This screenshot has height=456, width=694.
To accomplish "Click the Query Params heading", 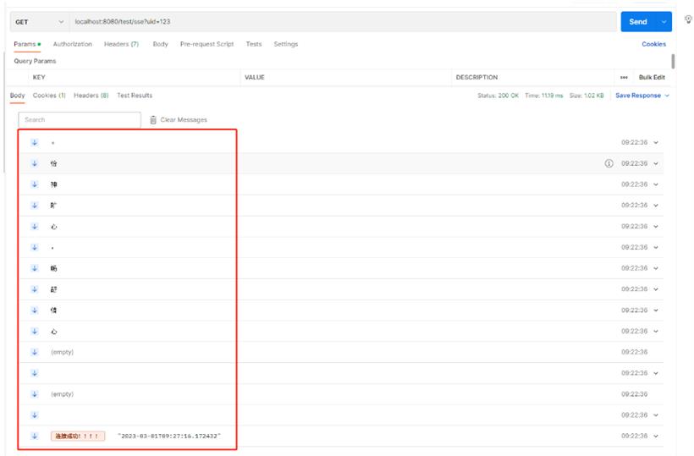I will tap(35, 61).
